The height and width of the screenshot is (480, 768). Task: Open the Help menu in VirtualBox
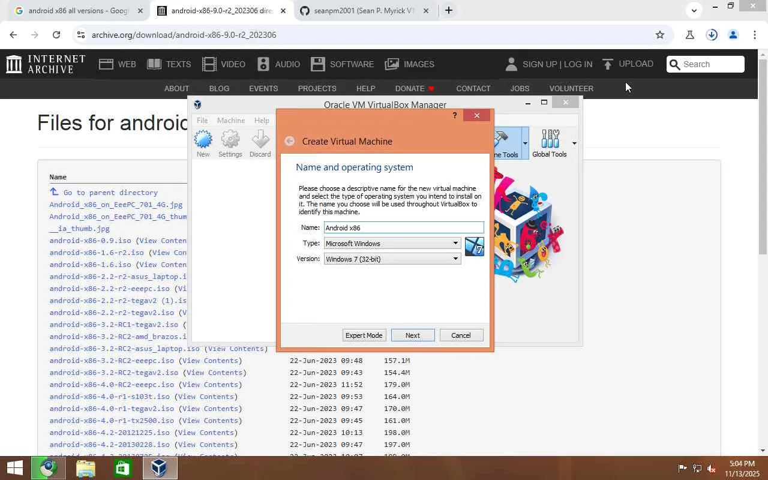pyautogui.click(x=262, y=121)
